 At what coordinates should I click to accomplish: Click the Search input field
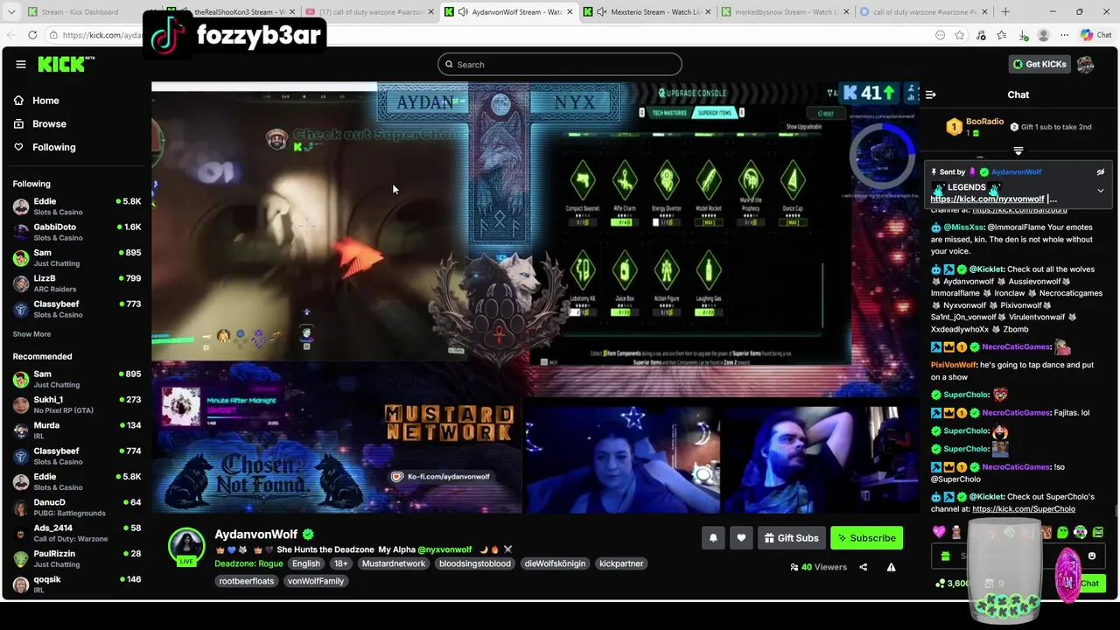click(x=560, y=64)
